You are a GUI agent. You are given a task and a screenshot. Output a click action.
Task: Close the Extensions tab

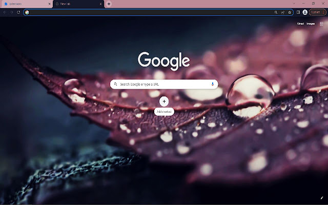pos(50,4)
